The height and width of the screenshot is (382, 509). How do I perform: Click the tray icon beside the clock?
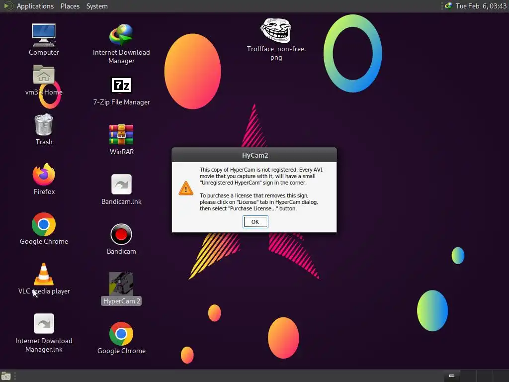(448, 6)
